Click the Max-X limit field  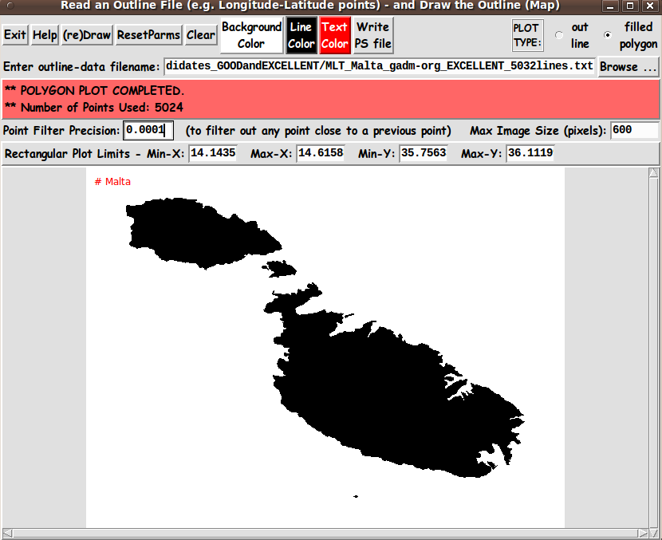(x=321, y=153)
